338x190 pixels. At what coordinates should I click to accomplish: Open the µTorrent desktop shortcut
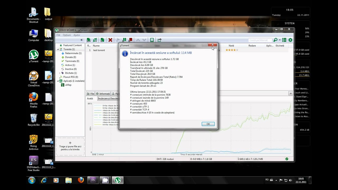coord(34,56)
